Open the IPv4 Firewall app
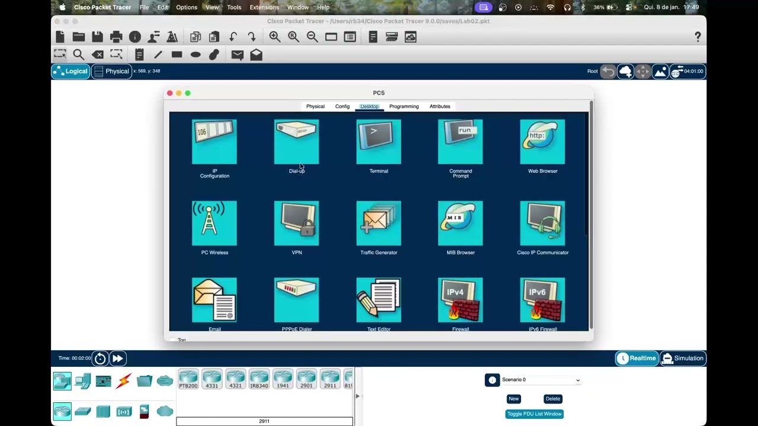758x426 pixels. [460, 300]
